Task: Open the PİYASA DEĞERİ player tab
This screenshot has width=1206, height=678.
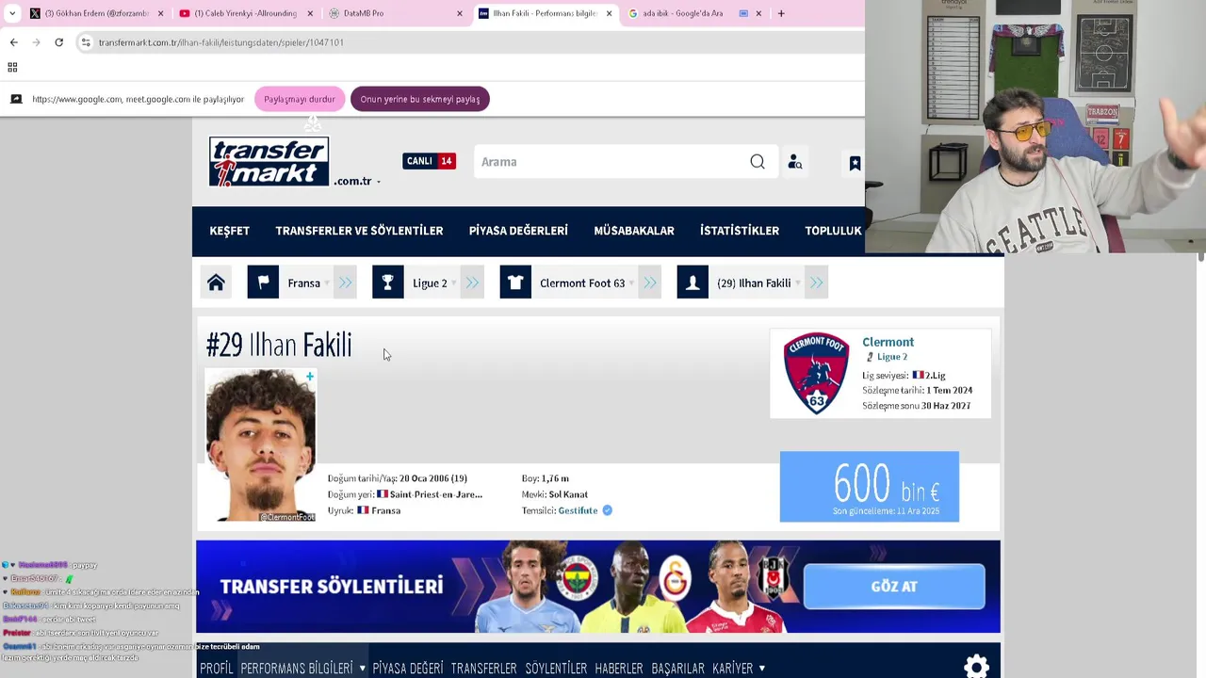Action: coord(407,669)
